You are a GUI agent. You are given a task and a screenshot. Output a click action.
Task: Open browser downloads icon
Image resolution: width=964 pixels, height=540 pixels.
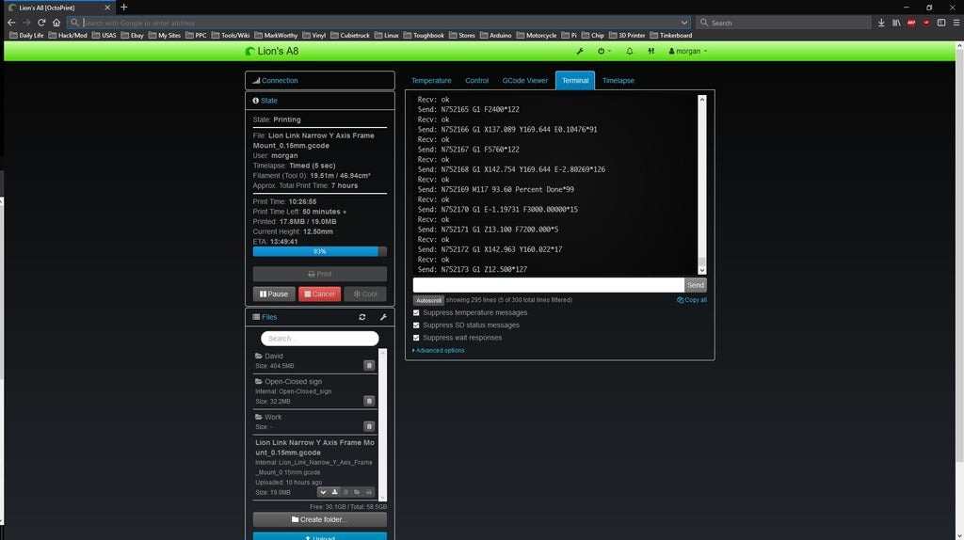[881, 23]
